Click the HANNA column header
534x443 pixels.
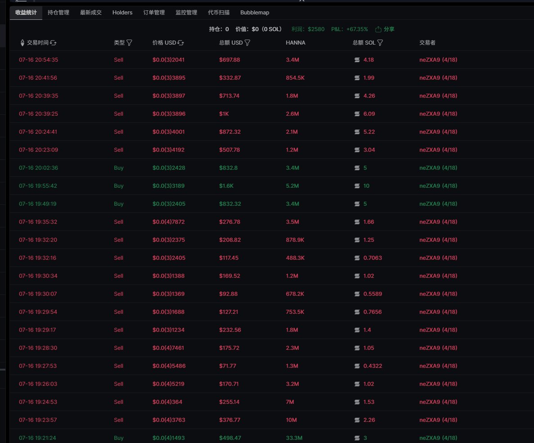pos(295,43)
